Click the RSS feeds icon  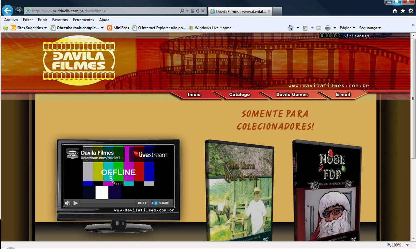coord(305,28)
